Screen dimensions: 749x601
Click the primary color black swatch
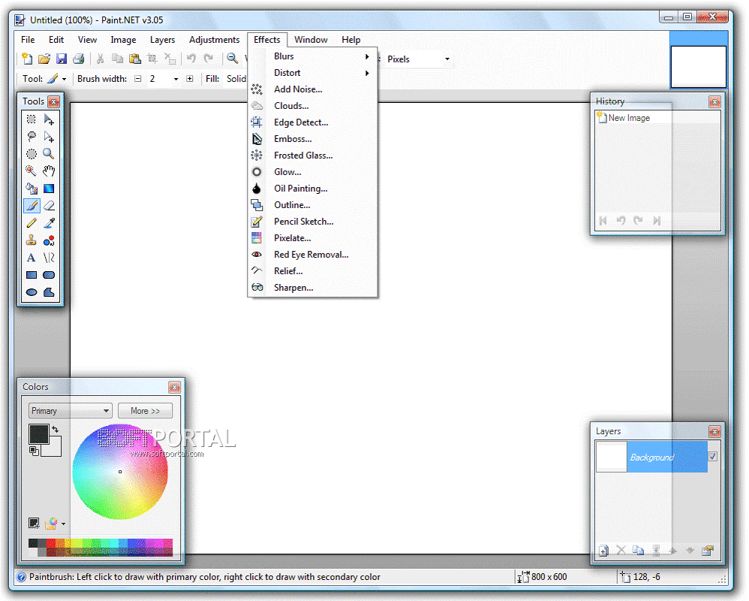pos(39,434)
